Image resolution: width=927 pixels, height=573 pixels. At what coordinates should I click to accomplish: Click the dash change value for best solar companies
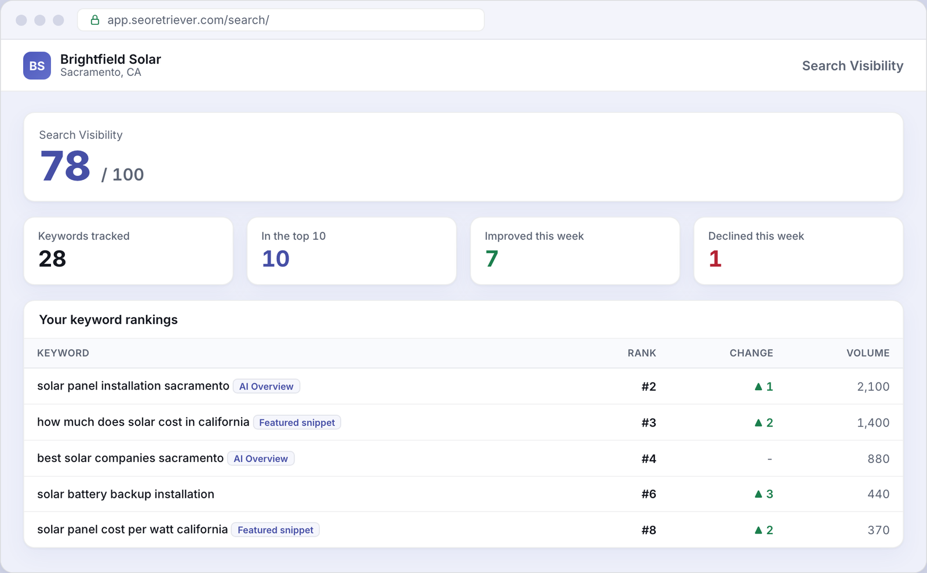point(769,459)
